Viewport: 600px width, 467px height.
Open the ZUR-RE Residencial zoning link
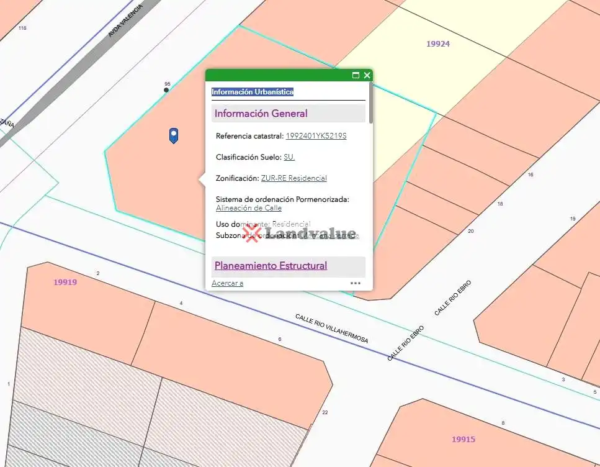click(x=294, y=178)
